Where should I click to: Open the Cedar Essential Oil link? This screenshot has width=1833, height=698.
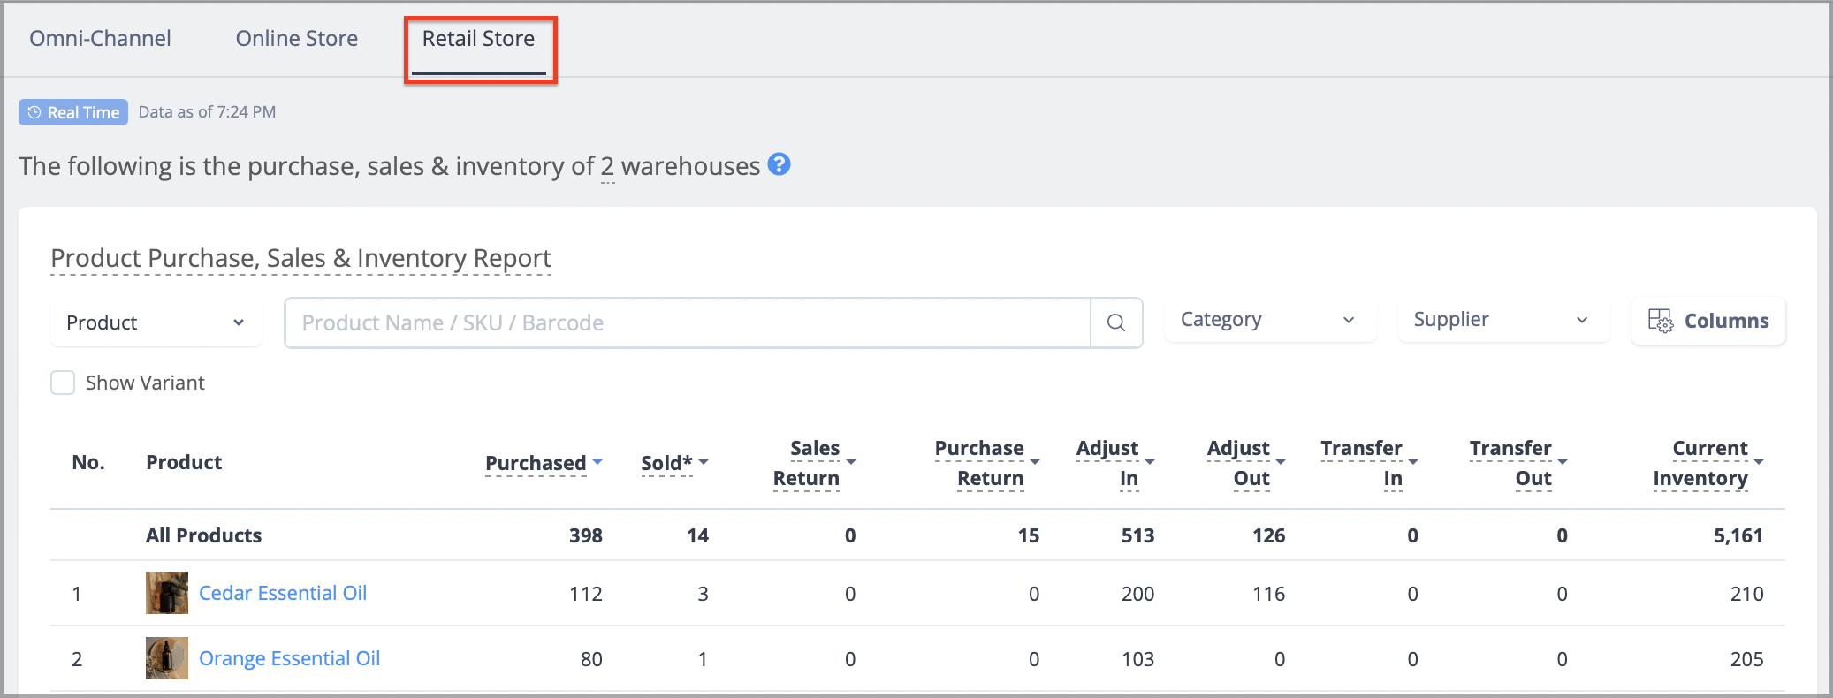point(283,593)
